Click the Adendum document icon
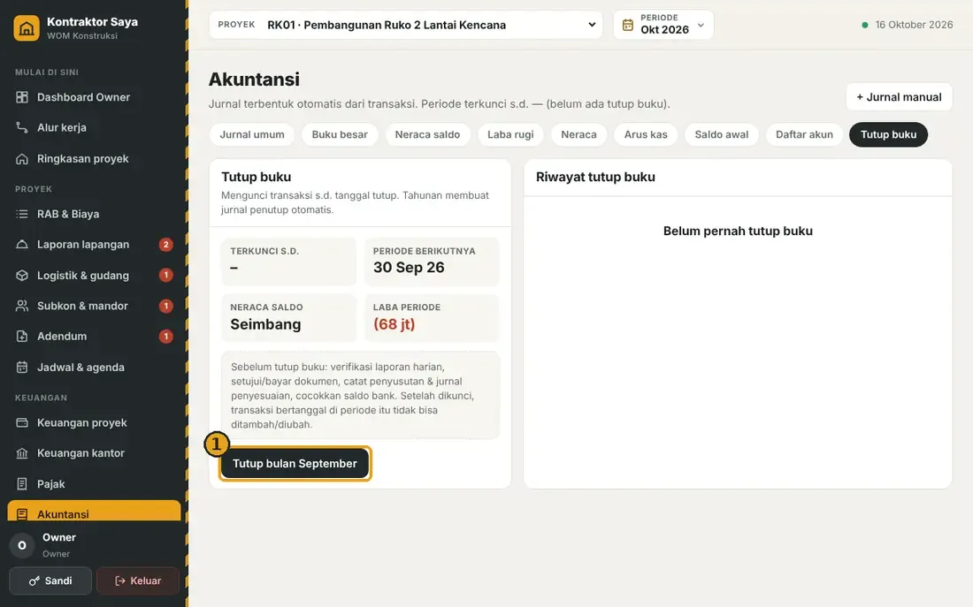Image resolution: width=973 pixels, height=607 pixels. click(22, 336)
